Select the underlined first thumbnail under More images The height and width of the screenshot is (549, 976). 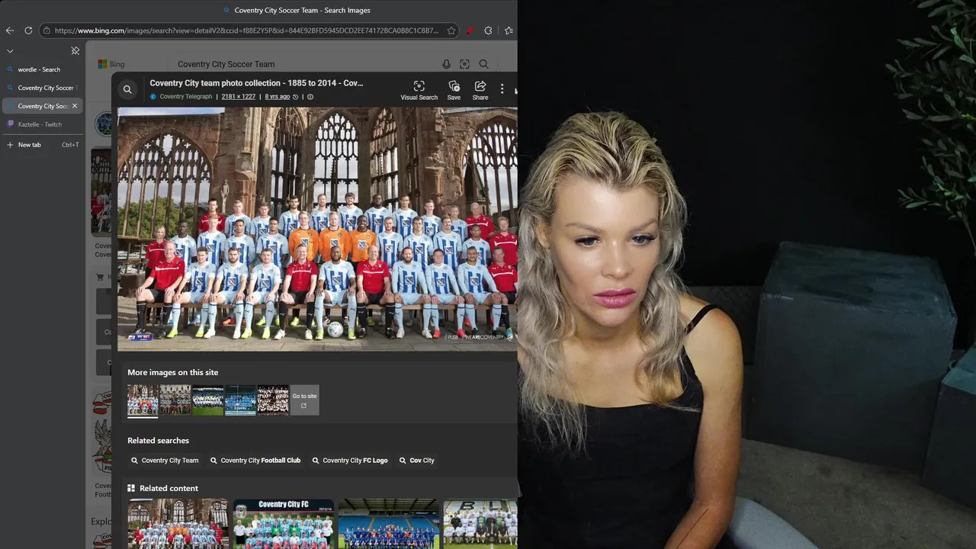pyautogui.click(x=143, y=400)
